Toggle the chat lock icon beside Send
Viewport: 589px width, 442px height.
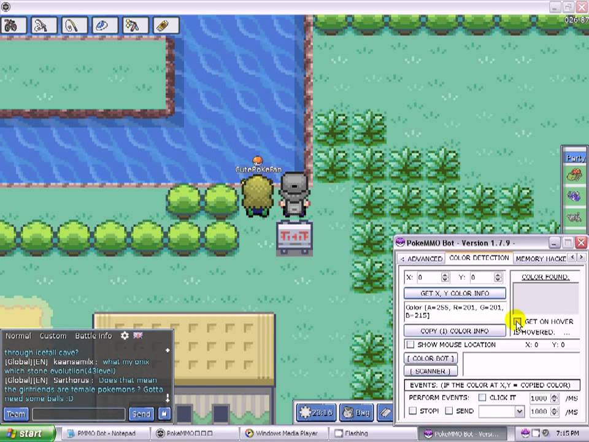[x=164, y=414]
